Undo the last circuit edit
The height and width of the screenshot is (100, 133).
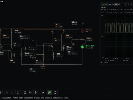click(x=7, y=92)
